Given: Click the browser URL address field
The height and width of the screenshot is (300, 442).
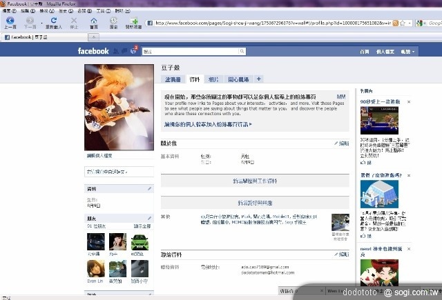Looking at the screenshot, I should point(273,23).
